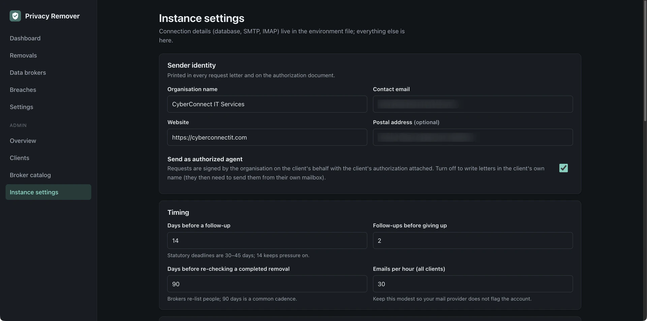Open the Dashboard page
The image size is (647, 321).
click(x=25, y=38)
